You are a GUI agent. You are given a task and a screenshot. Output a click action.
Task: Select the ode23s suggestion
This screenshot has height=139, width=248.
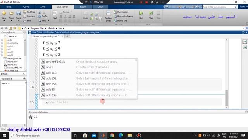click(x=88, y=95)
